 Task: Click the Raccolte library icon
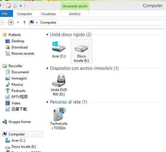(x=5, y=66)
